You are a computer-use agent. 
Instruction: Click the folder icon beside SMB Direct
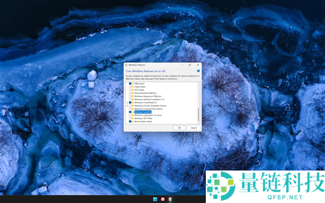(x=133, y=83)
